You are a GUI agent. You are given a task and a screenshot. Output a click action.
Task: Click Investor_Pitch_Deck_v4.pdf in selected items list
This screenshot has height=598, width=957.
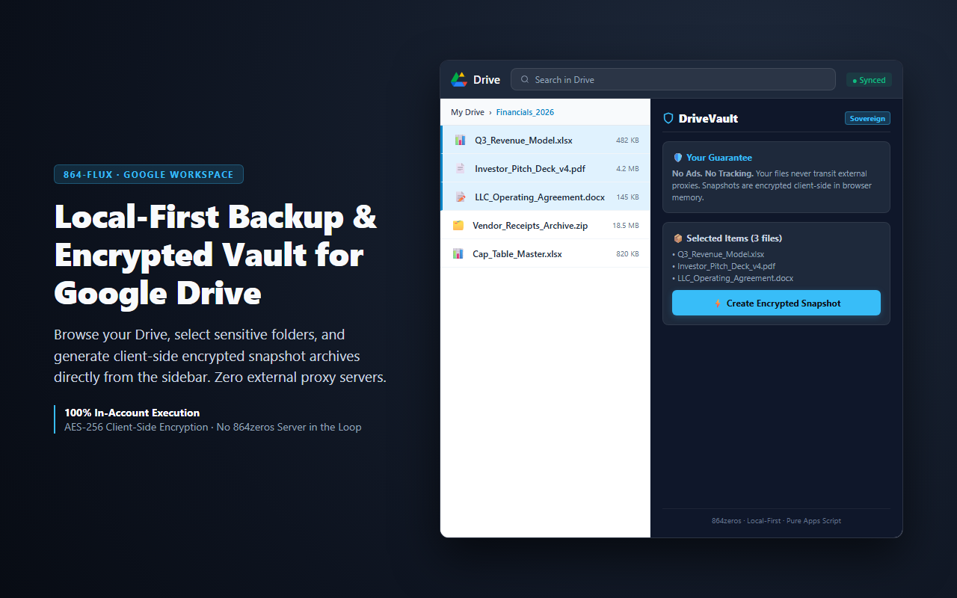click(x=726, y=266)
